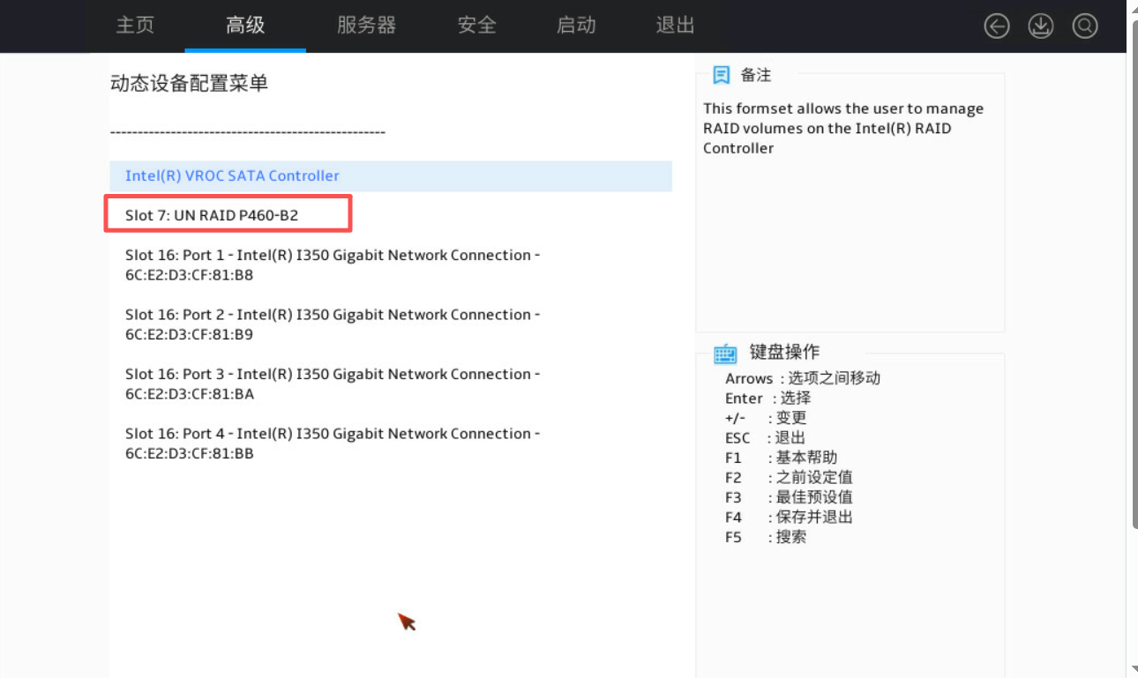Viewport: 1138px width, 678px height.
Task: Switch to the 主页 tab
Action: click(x=135, y=26)
